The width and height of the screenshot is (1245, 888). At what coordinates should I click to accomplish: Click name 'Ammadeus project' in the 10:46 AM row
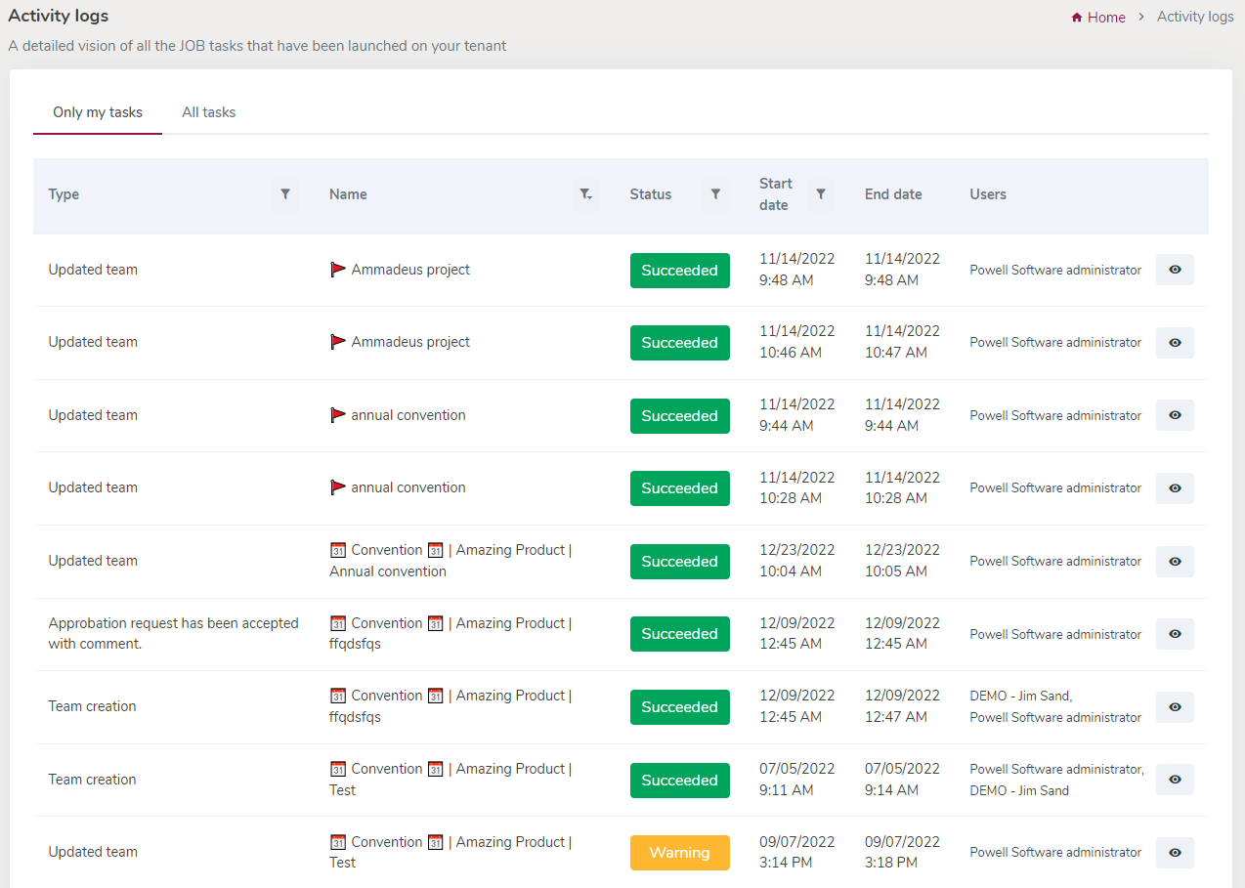point(410,342)
